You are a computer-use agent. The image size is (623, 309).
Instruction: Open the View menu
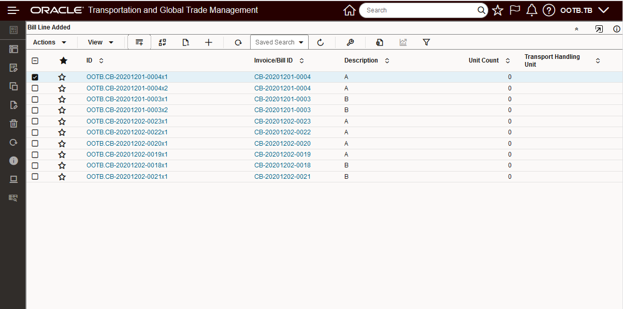coord(99,42)
